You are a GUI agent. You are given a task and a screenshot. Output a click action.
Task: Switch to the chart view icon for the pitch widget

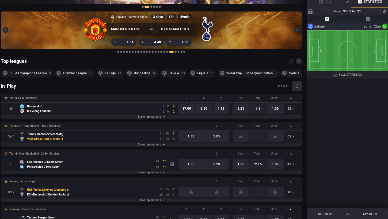368,19
